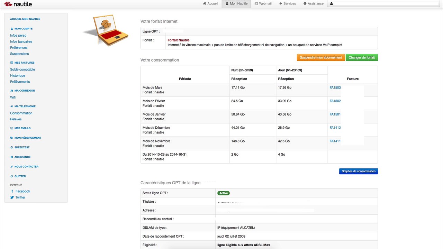
Task: Open the Wifi link
Action: coord(13,98)
